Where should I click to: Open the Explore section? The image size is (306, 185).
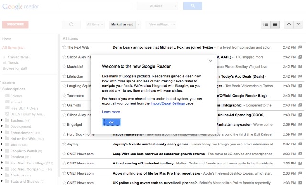coord(9,82)
